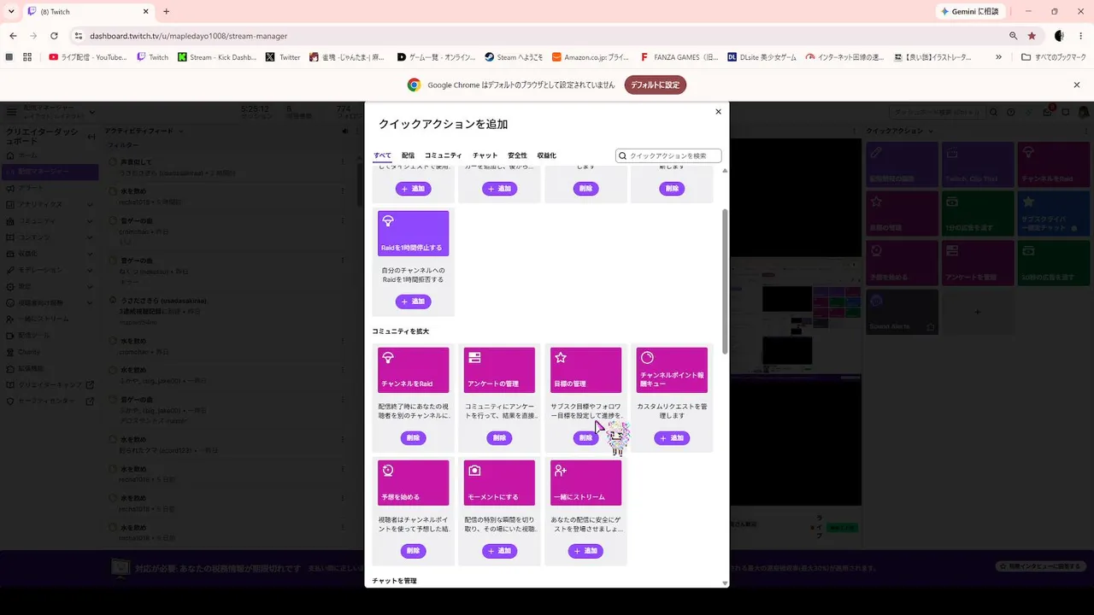The image size is (1094, 615).
Task: Open a new browser tab
Action: (x=166, y=12)
